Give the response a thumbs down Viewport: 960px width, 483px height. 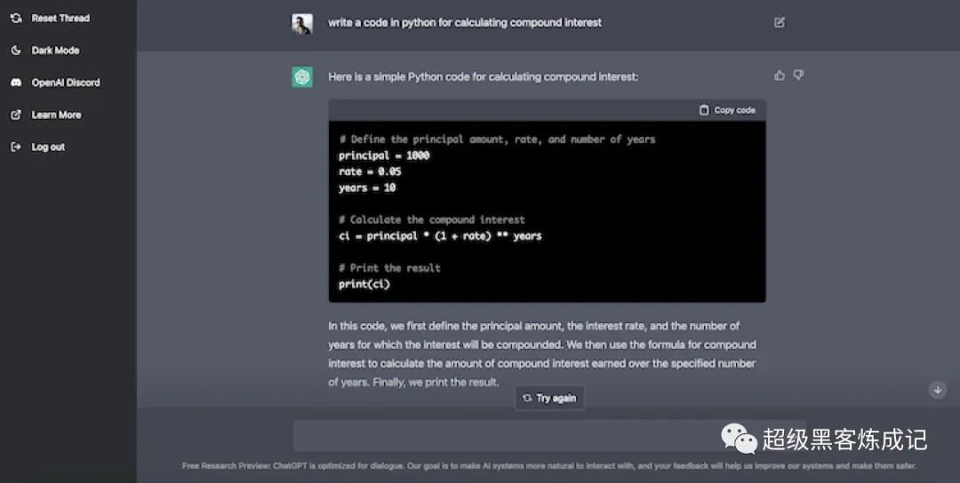pos(798,75)
